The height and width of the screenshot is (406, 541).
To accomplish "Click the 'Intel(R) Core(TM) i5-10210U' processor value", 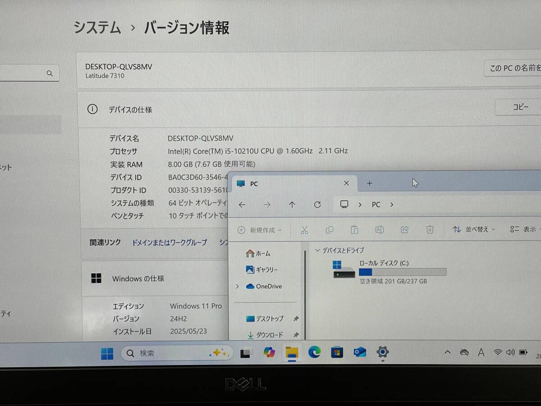I will pos(257,151).
